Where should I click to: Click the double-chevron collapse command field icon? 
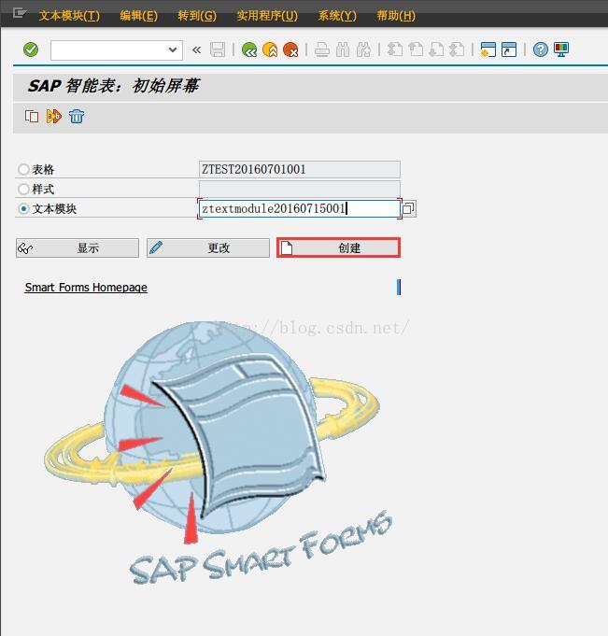point(197,49)
